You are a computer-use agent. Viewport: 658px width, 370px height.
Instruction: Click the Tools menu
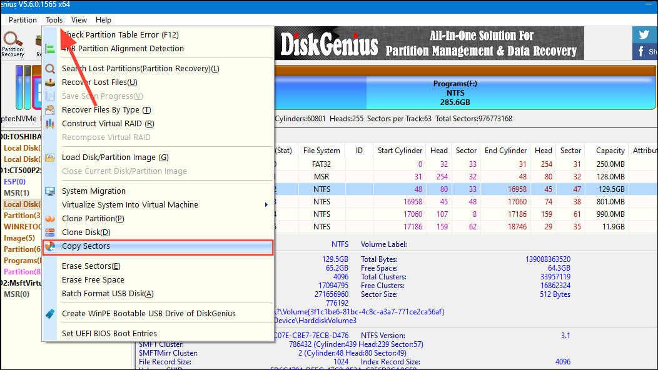pos(54,20)
